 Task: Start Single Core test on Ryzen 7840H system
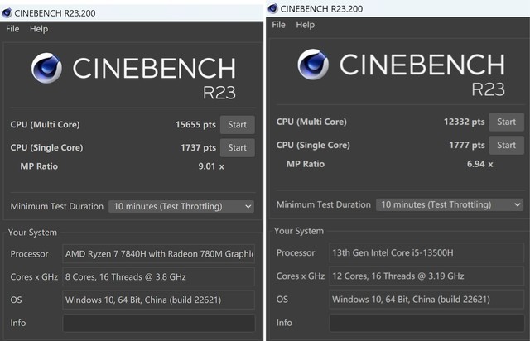[x=237, y=148]
